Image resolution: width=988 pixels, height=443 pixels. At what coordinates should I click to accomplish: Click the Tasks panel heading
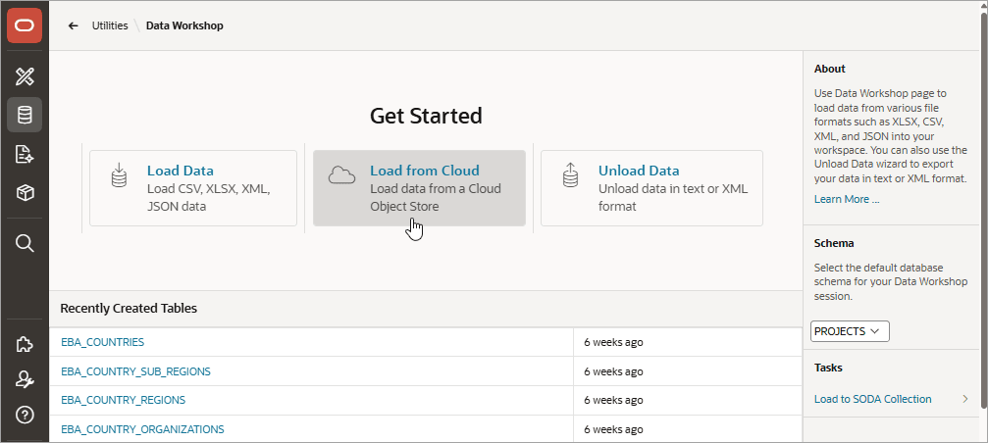828,368
